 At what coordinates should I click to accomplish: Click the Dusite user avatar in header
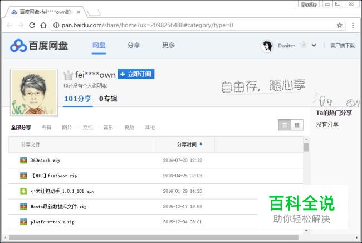tap(267, 46)
